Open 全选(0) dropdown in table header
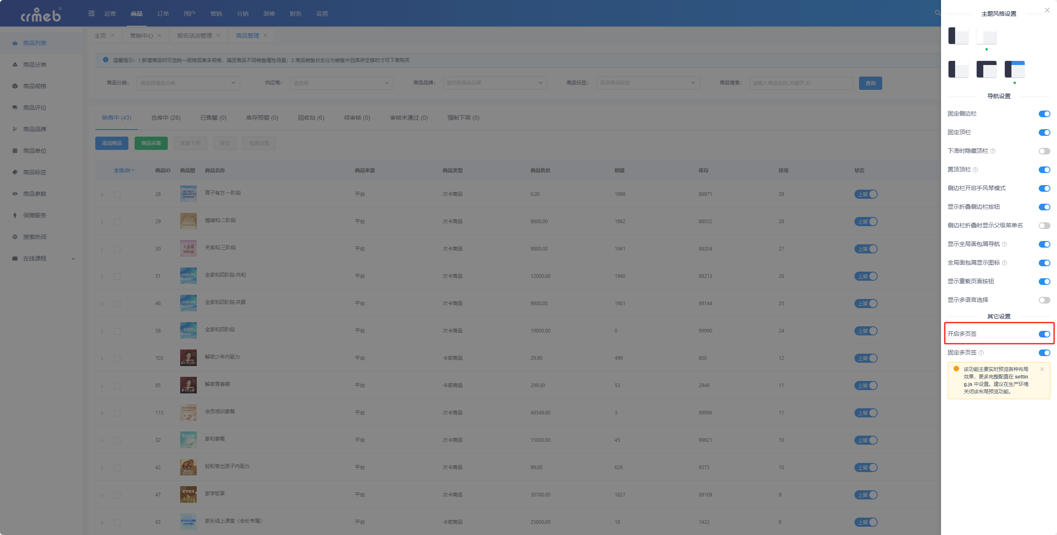 pyautogui.click(x=124, y=171)
